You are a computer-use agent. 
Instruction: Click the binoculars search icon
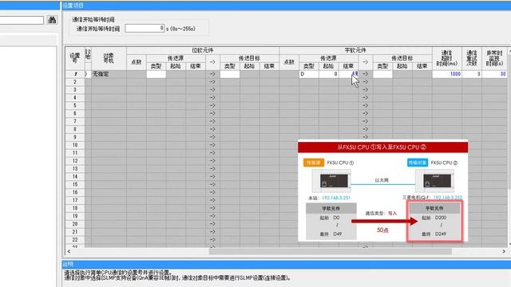pyautogui.click(x=52, y=20)
